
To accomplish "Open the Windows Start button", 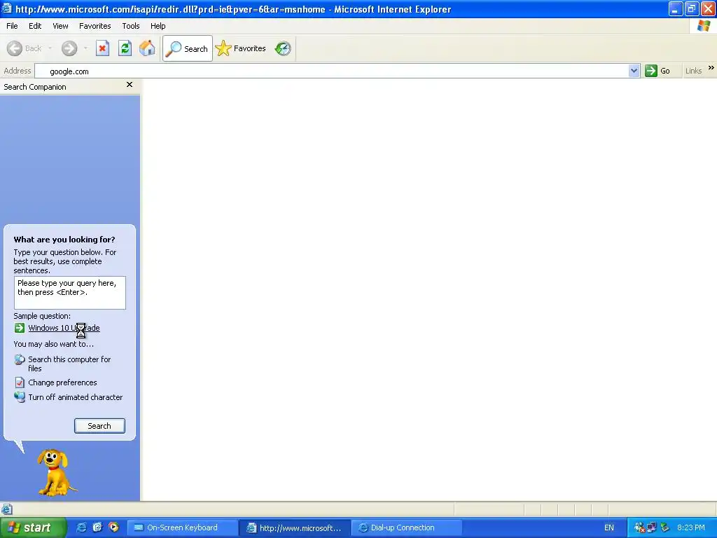I will (33, 528).
